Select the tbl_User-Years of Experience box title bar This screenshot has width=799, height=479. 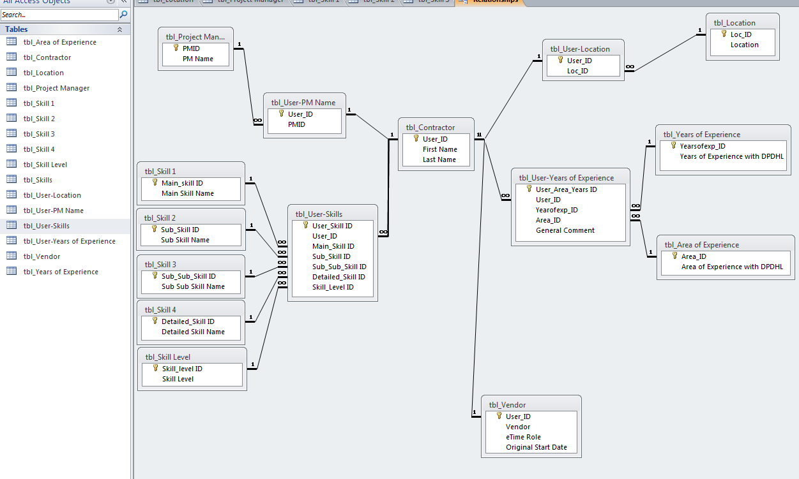[x=571, y=177]
